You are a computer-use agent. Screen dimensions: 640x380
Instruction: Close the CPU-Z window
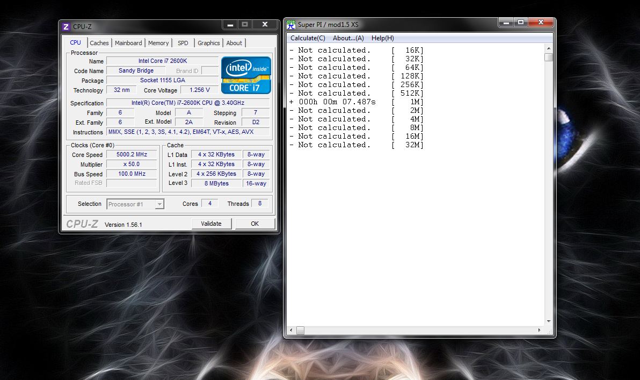pos(265,25)
